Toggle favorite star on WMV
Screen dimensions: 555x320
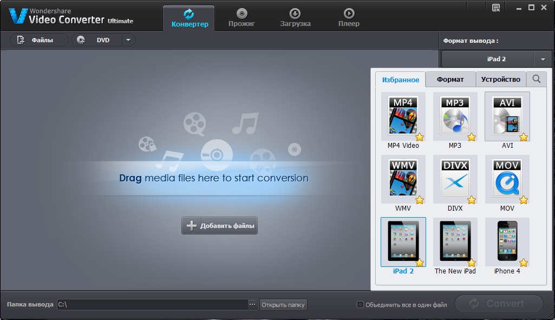pyautogui.click(x=420, y=200)
